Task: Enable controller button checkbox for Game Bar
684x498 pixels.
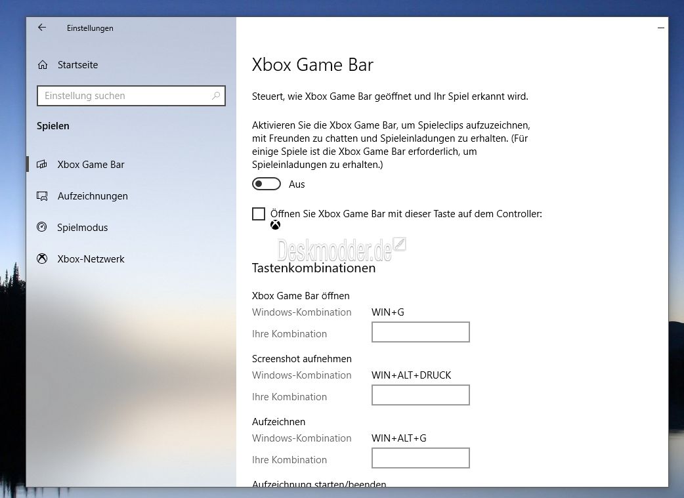Action: click(259, 214)
